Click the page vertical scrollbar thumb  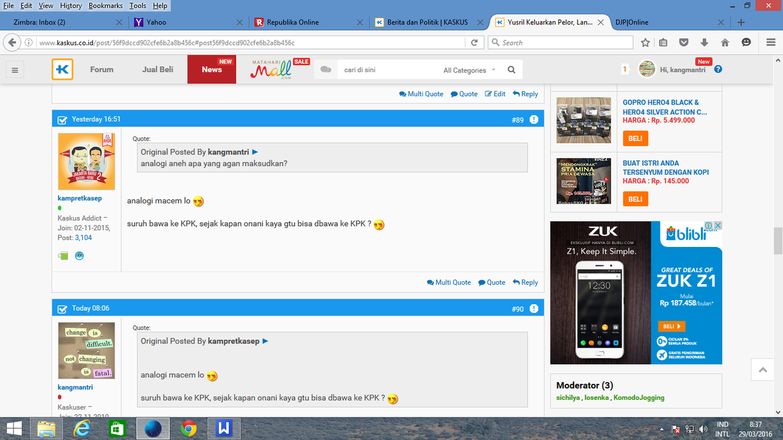(778, 241)
